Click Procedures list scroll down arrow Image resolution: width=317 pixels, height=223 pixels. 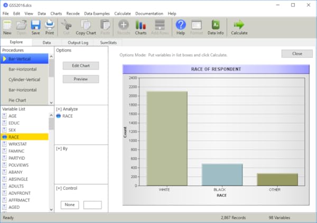point(51,103)
